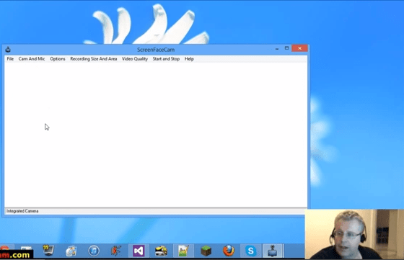The height and width of the screenshot is (260, 404).
Task: Open the Options menu
Action: [x=58, y=59]
